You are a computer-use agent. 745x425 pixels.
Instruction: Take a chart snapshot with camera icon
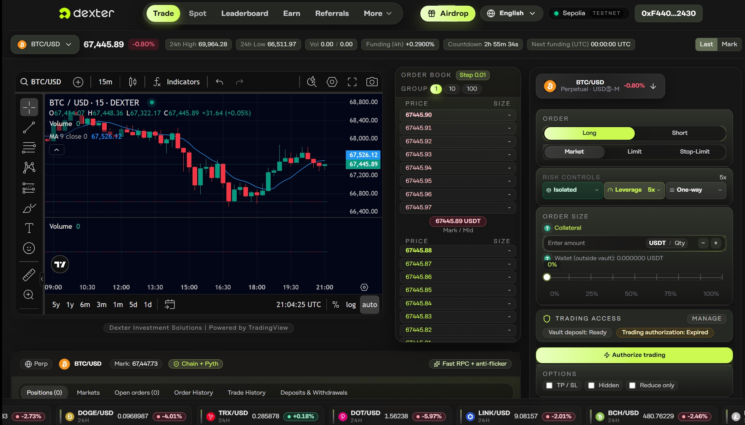[x=372, y=82]
